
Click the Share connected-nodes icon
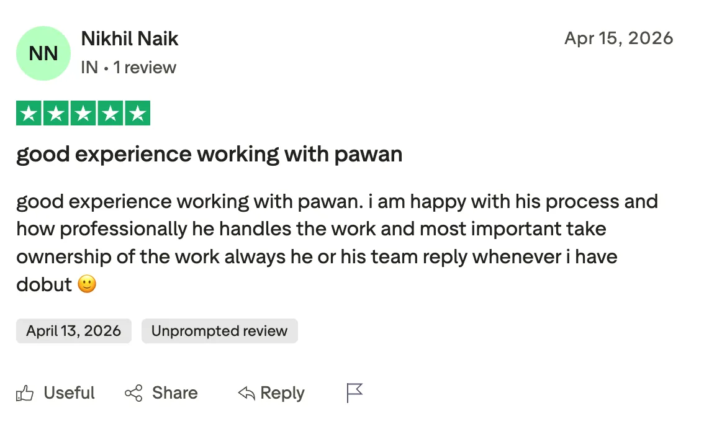click(x=133, y=393)
